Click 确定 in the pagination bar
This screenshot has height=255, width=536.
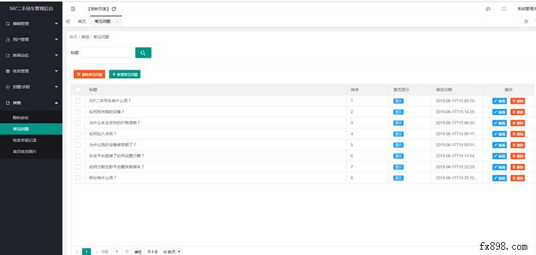point(138,252)
